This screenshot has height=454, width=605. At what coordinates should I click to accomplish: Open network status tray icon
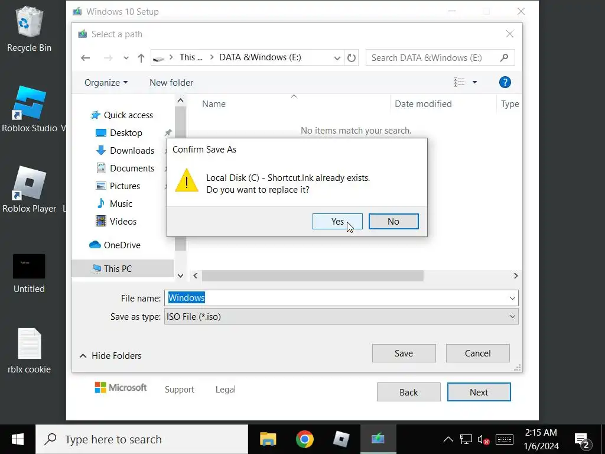click(x=466, y=439)
